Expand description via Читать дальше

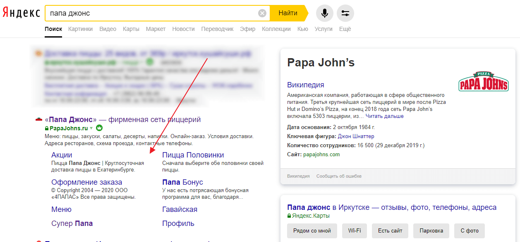(x=384, y=116)
